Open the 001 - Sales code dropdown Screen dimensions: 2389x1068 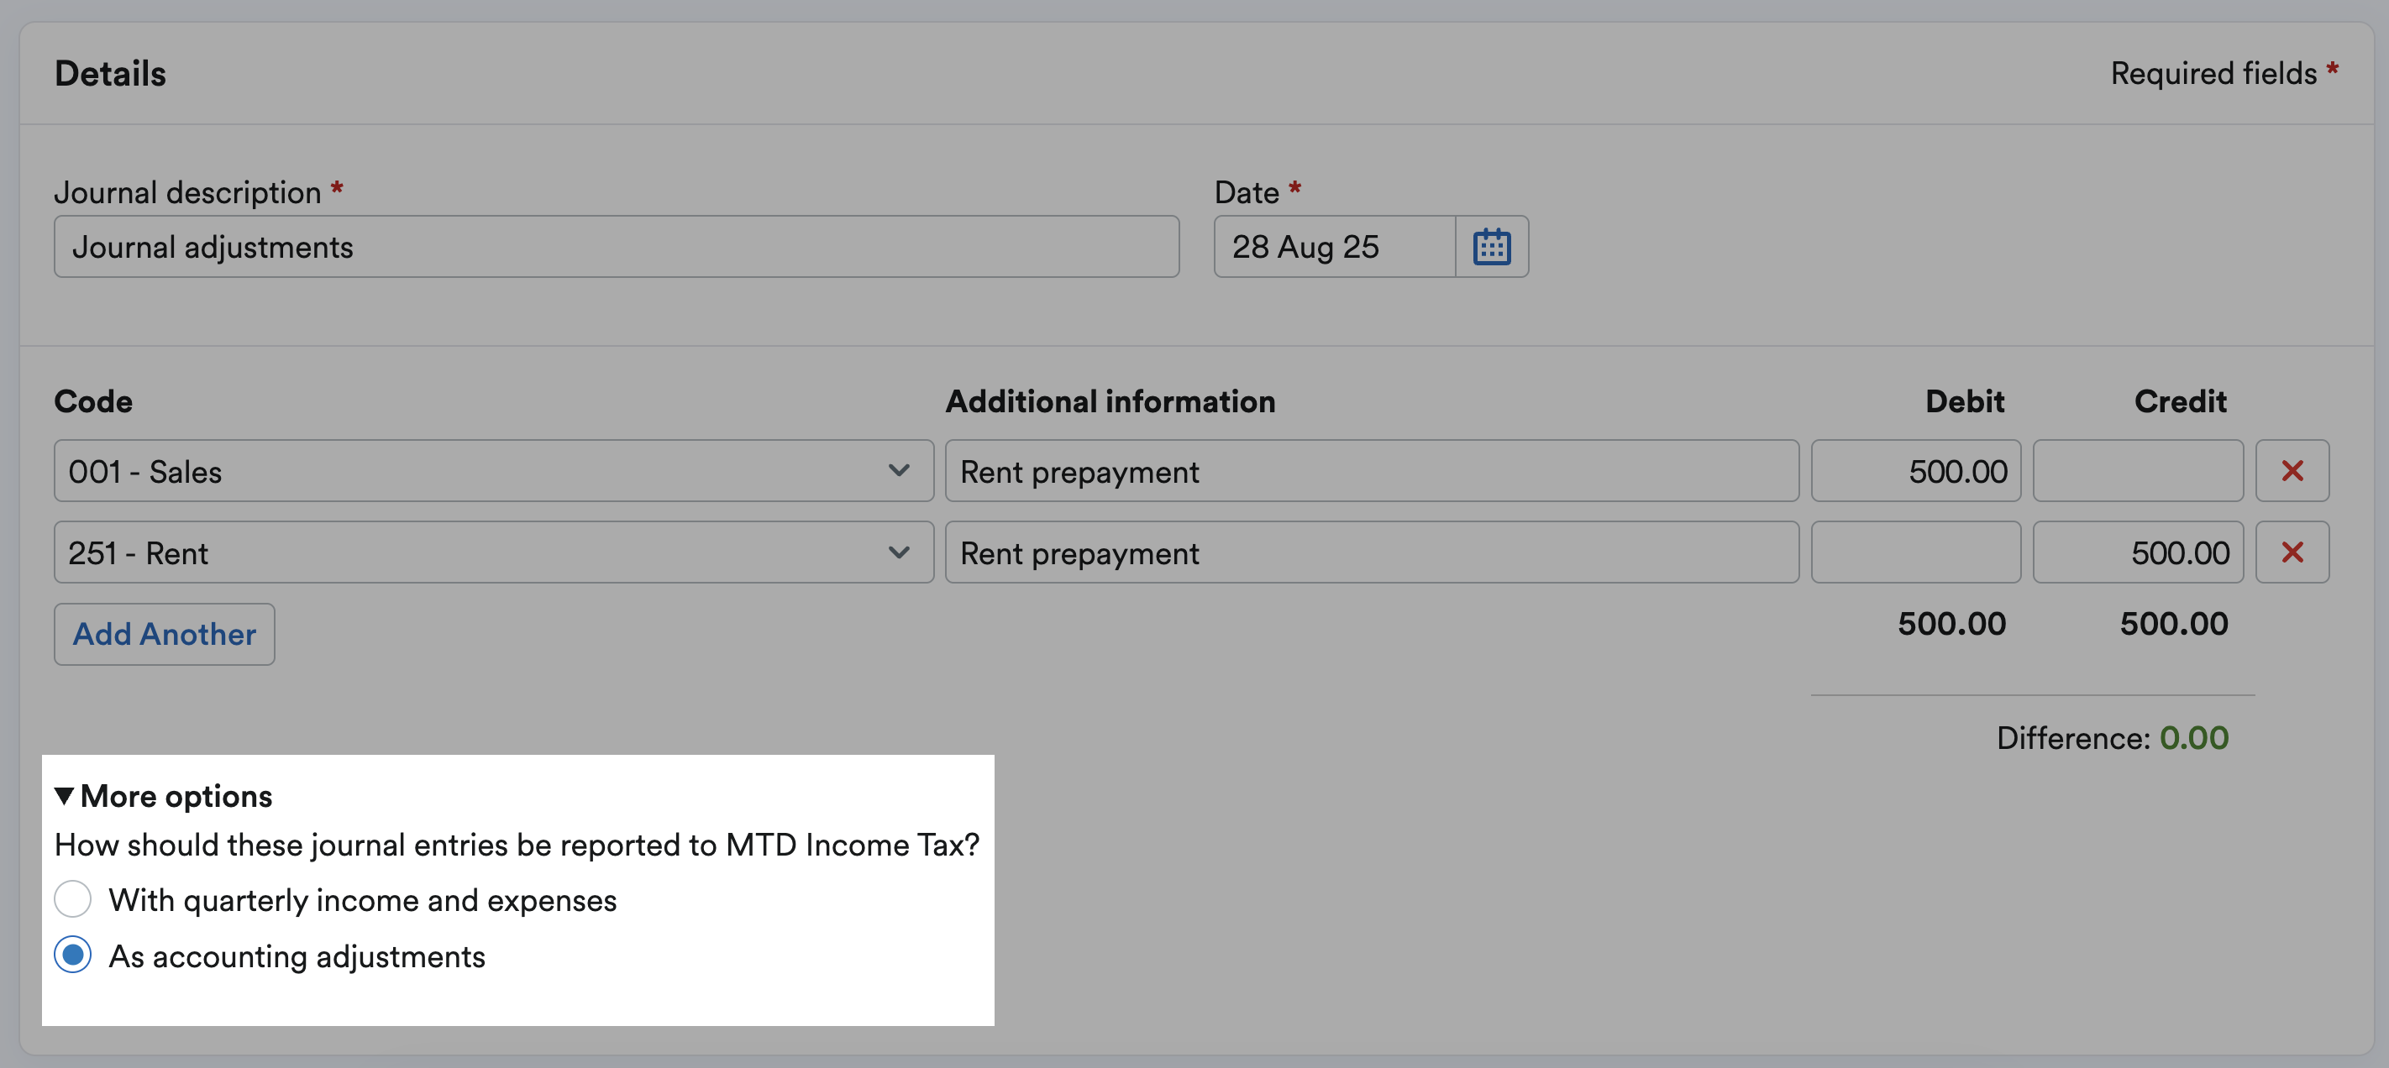[493, 471]
